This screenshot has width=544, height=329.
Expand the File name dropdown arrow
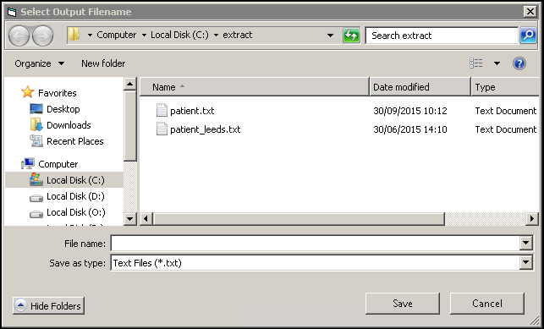(x=526, y=243)
